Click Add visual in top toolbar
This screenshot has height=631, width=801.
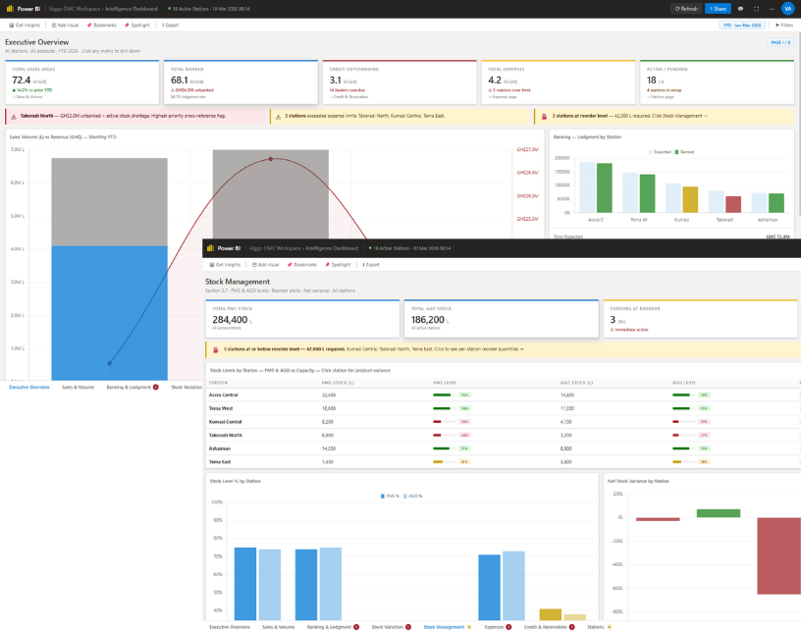(64, 25)
